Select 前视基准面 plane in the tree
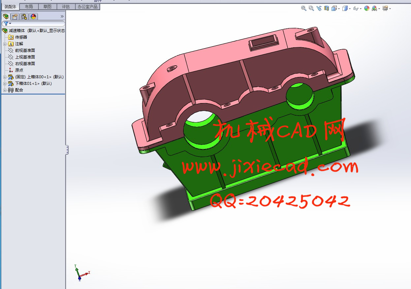 (x=25, y=51)
